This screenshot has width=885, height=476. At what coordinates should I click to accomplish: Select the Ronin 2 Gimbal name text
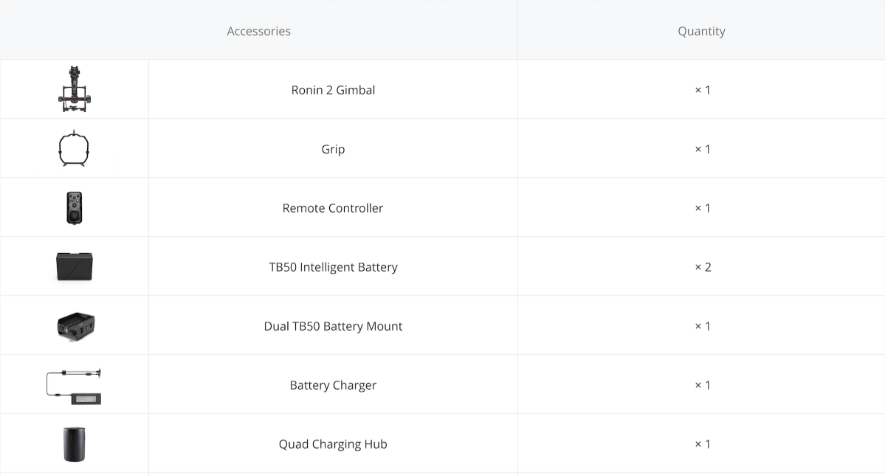[x=333, y=90]
